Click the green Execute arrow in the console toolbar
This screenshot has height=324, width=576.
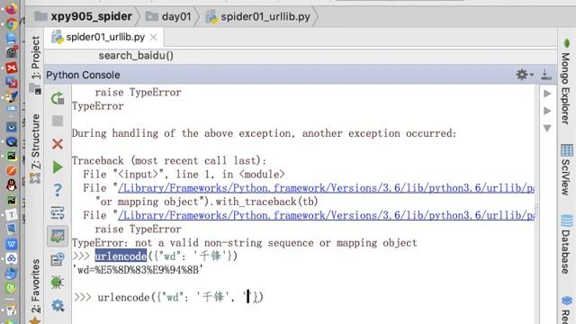(58, 167)
